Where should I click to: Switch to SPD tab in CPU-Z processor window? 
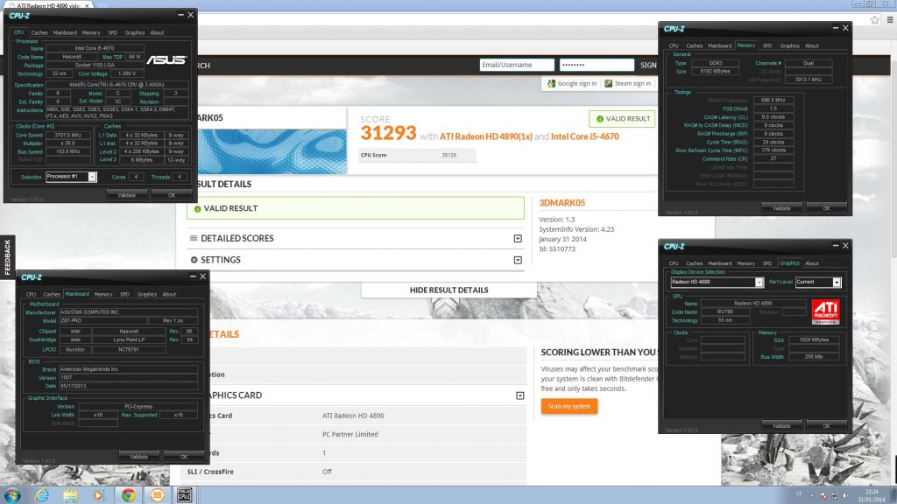[x=113, y=33]
